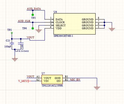Select the C26 capacitor symbol

21,44
